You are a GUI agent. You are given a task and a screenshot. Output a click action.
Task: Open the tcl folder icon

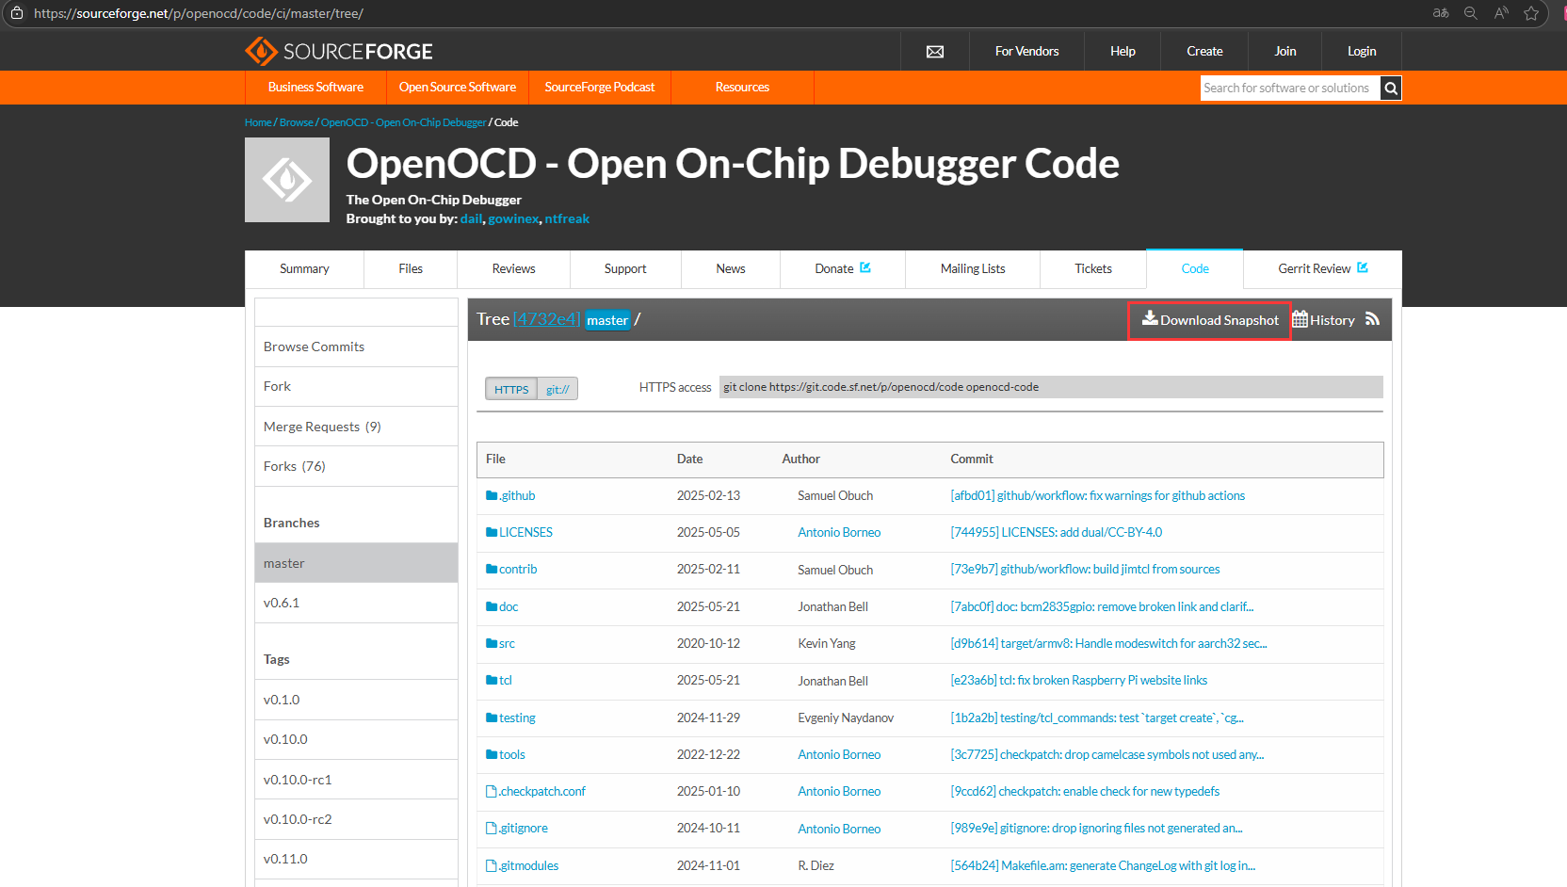(492, 680)
